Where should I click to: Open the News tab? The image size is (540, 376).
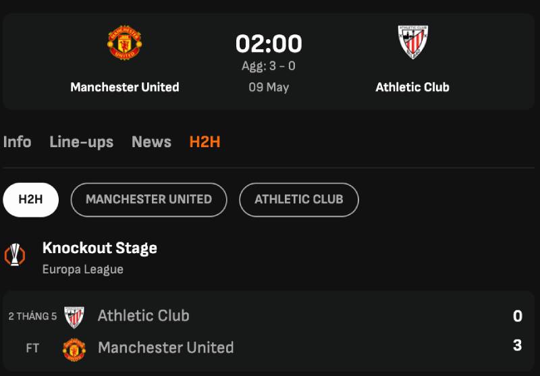(x=151, y=142)
